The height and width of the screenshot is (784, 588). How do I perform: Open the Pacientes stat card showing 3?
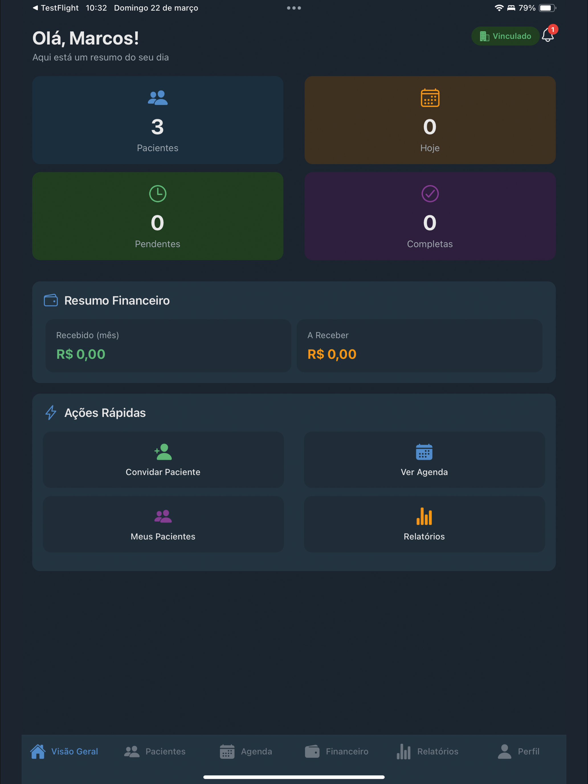158,120
